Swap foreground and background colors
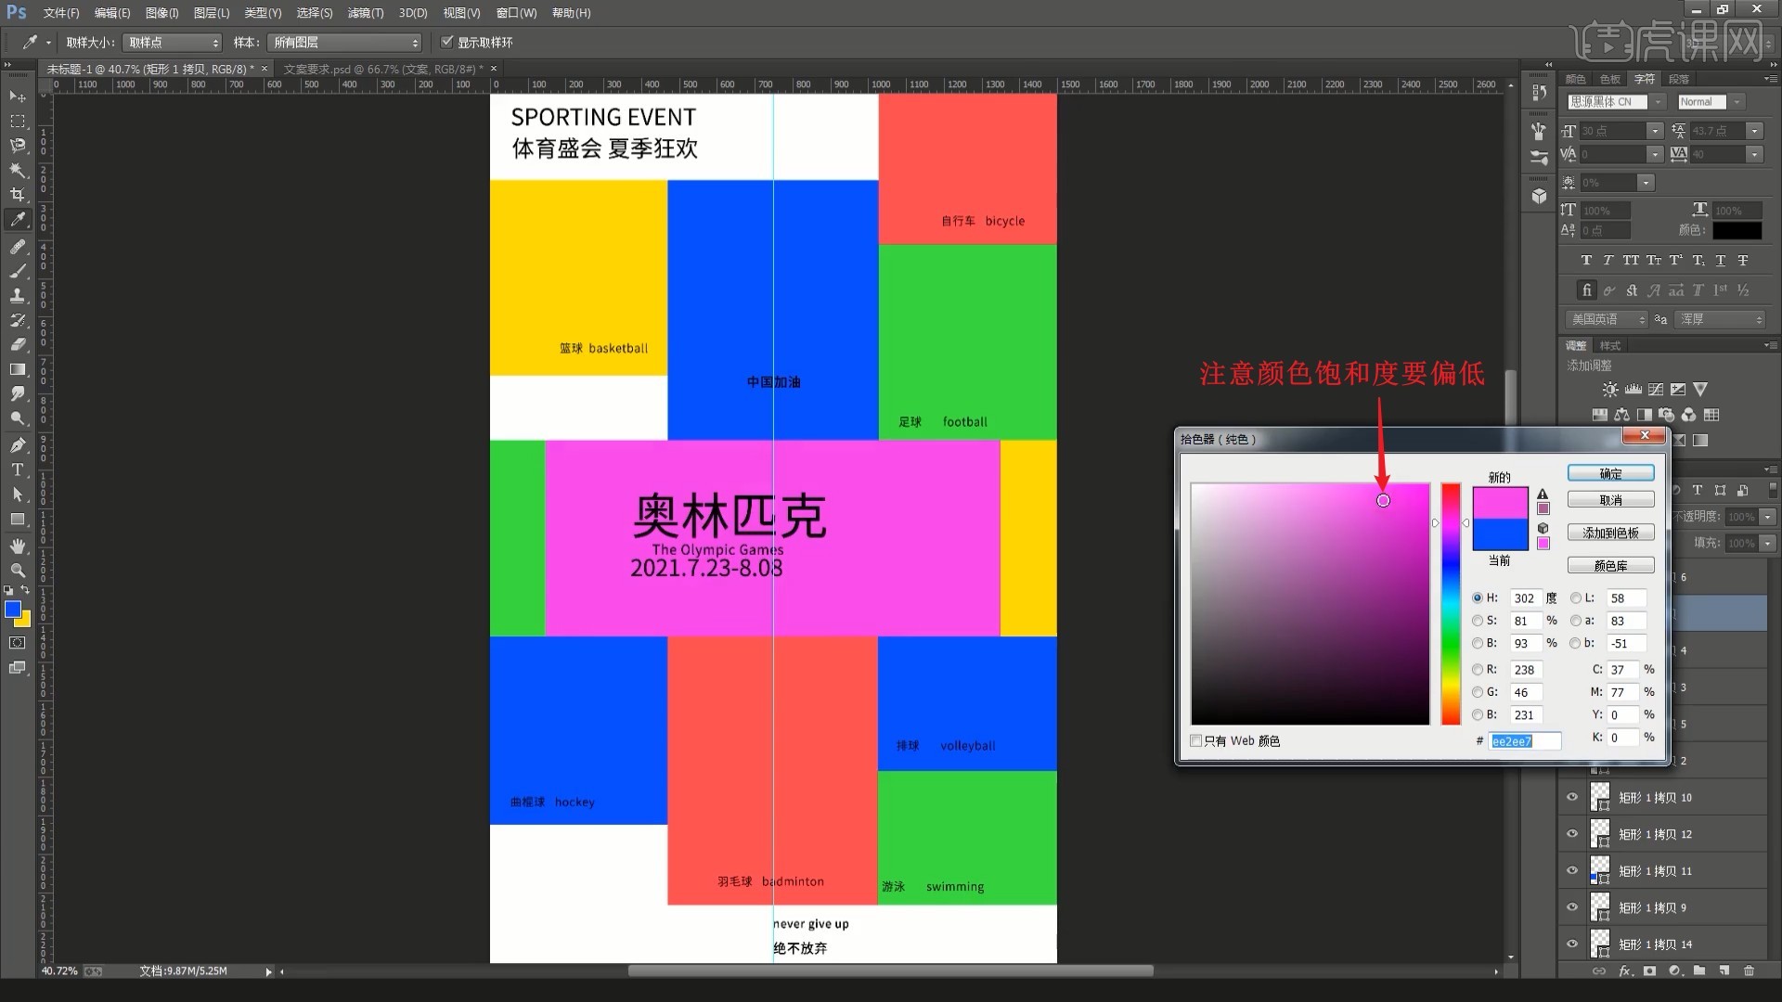Screen dimensions: 1782x1002 26,590
